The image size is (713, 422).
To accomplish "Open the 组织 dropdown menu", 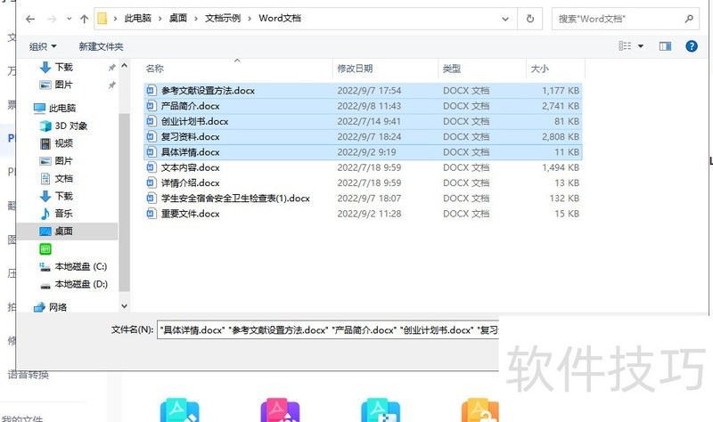I will point(43,46).
